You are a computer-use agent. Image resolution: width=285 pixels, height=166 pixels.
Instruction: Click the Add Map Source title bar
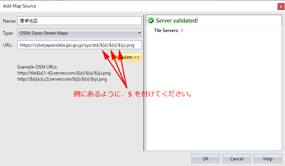pyautogui.click(x=113, y=6)
